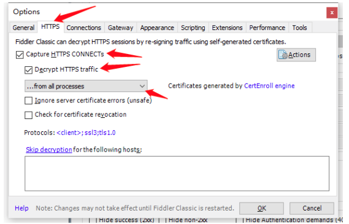
Task: Expand the from all processes dropdown
Action: point(86,86)
